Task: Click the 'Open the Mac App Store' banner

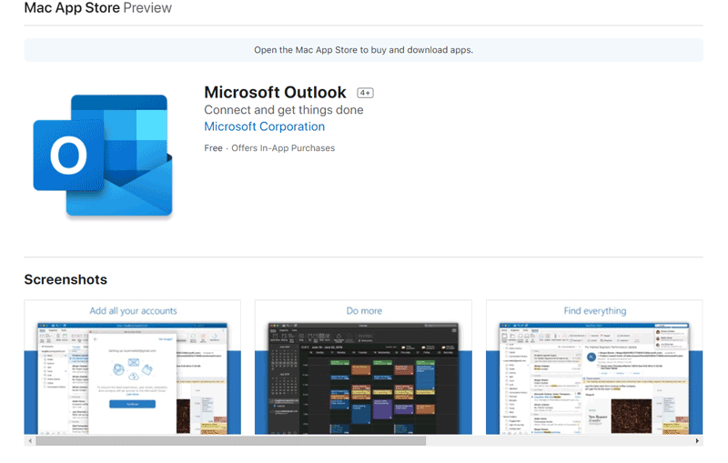Action: click(x=363, y=50)
